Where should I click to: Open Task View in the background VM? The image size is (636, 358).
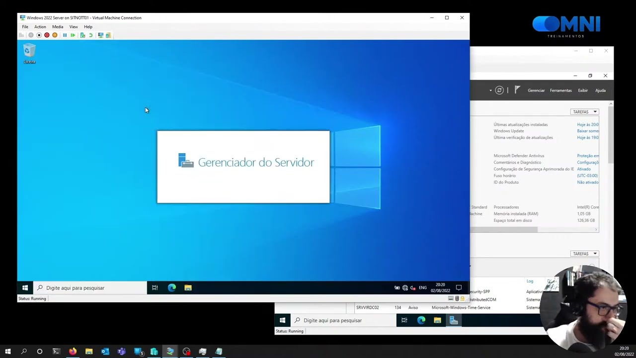(404, 321)
